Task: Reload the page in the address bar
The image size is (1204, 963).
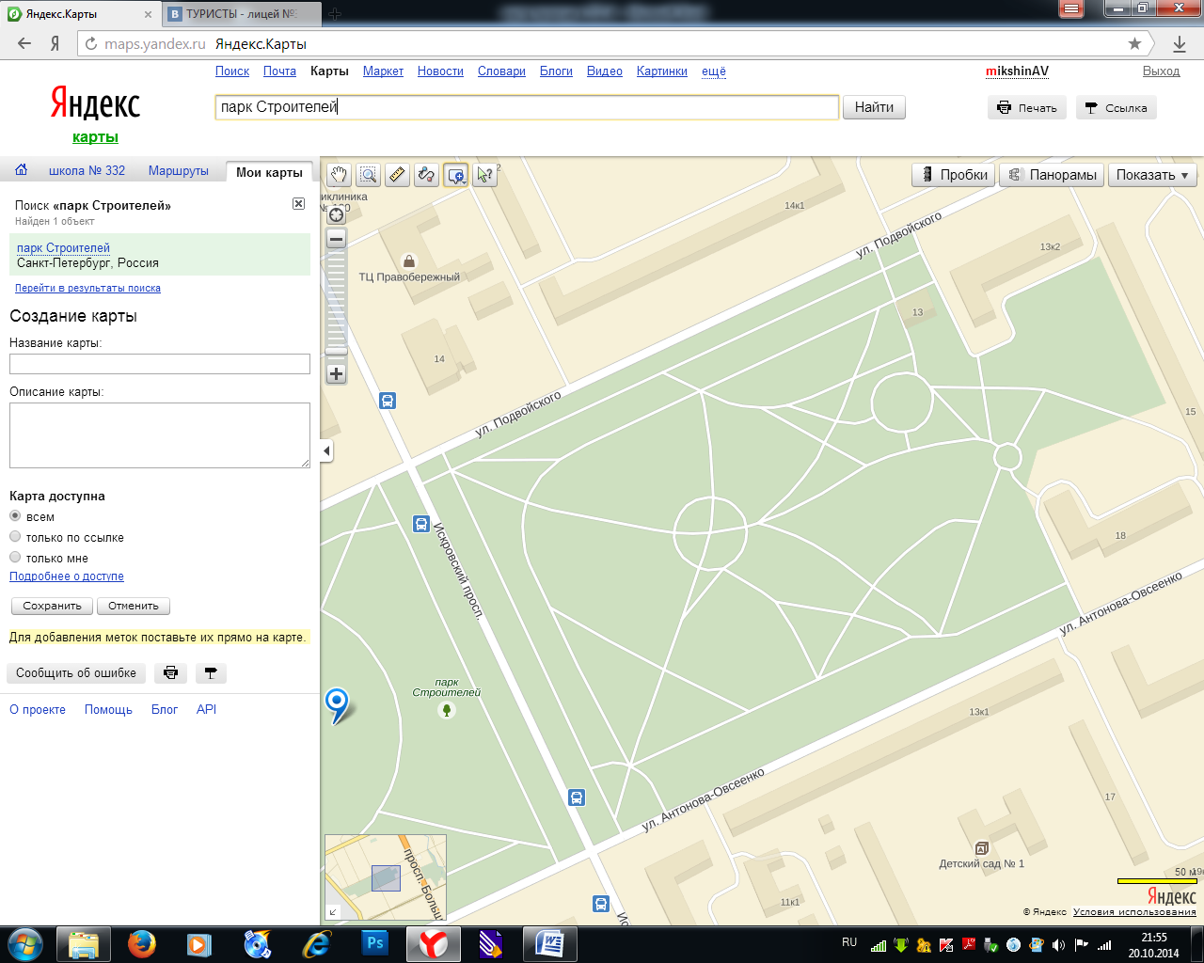Action: coord(91,44)
